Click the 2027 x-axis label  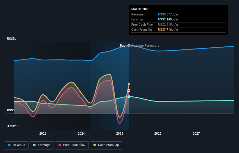(196, 133)
